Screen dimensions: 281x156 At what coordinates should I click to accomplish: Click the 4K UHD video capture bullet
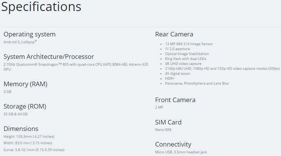pyautogui.click(x=183, y=64)
